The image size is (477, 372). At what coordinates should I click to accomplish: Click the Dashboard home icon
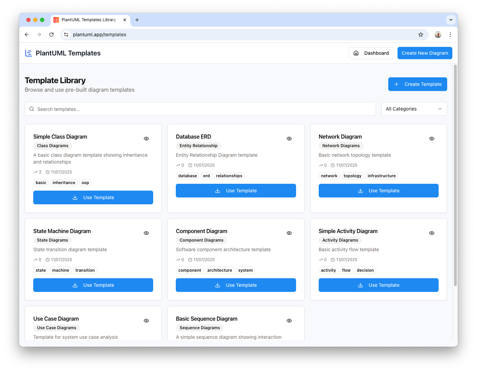[x=356, y=53]
